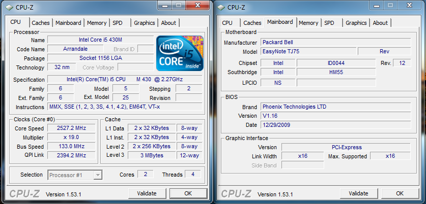Minimize the left CPU-Z window
This screenshot has height=204, width=426.
point(164,5)
